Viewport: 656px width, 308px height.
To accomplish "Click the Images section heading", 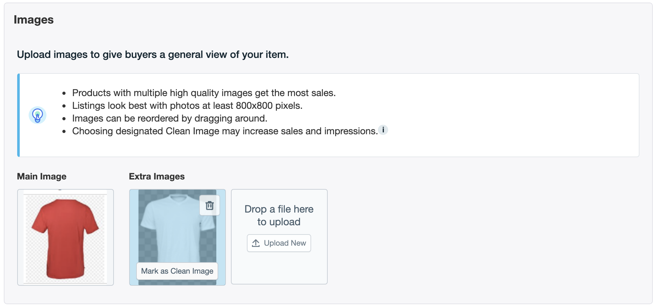I will click(34, 20).
